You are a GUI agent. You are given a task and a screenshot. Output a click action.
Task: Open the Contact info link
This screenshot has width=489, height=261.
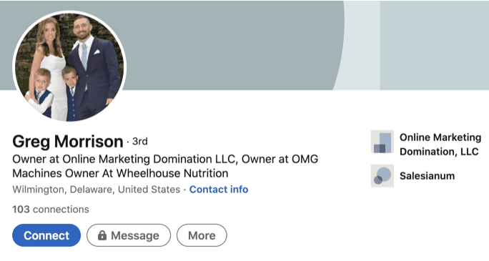[219, 189]
